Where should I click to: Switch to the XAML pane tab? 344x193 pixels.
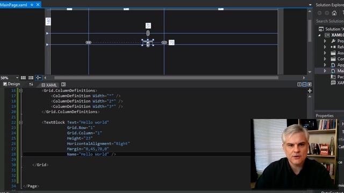click(49, 85)
